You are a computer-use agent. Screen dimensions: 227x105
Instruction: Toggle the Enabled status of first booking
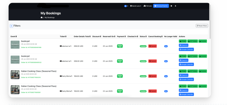click(x=143, y=46)
